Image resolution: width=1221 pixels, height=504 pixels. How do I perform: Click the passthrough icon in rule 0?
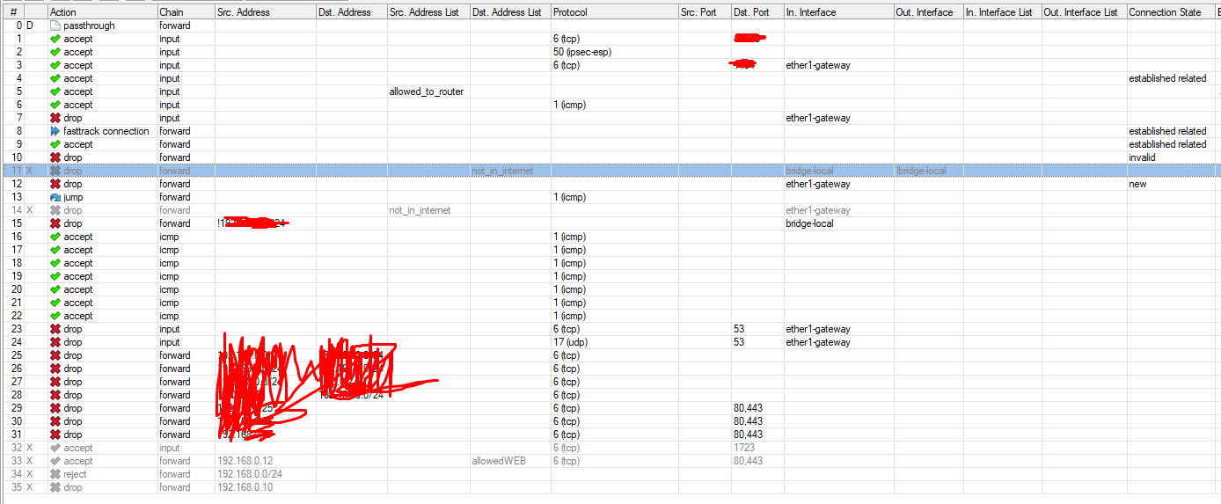pos(55,26)
